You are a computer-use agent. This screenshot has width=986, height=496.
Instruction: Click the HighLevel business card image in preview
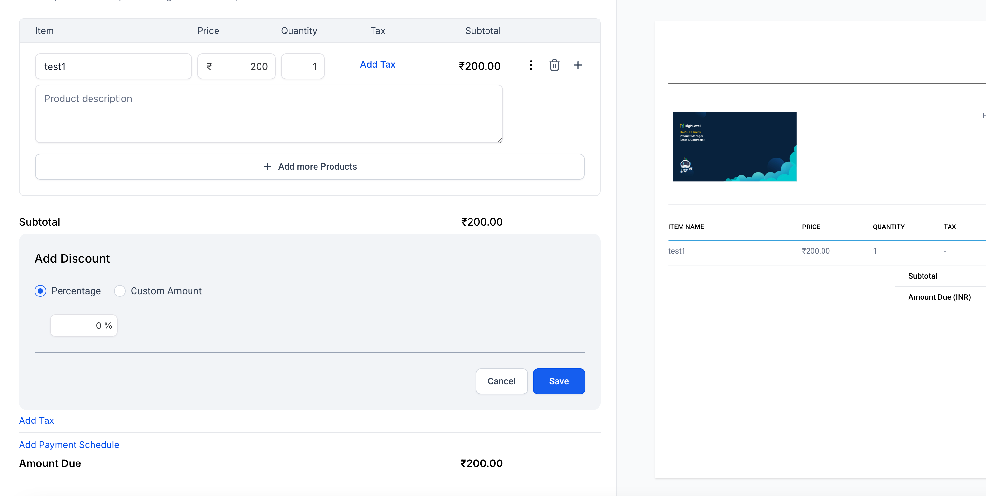click(734, 146)
